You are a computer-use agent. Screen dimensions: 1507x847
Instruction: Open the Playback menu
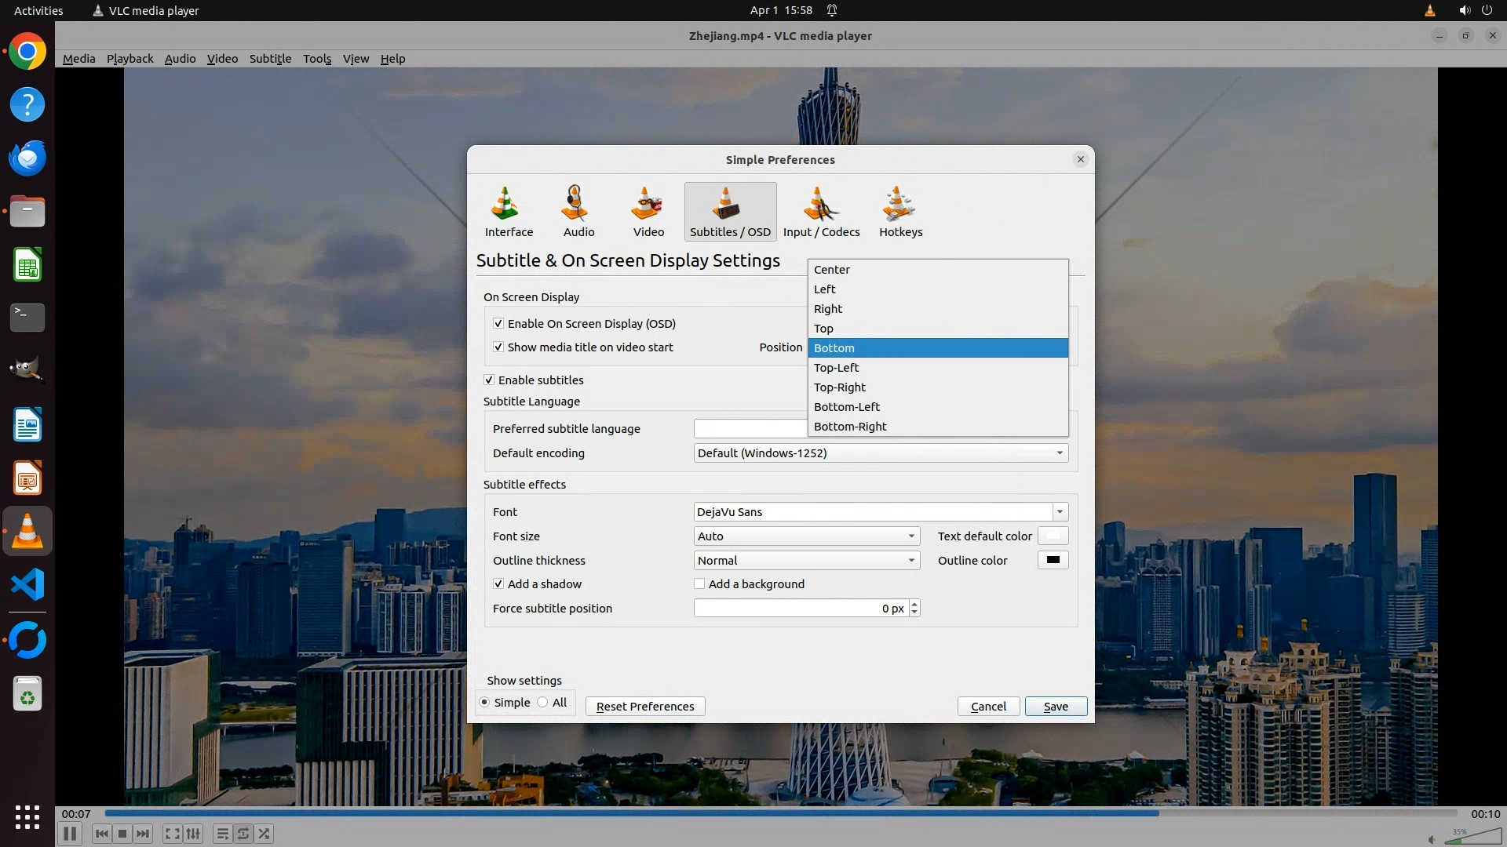(130, 59)
